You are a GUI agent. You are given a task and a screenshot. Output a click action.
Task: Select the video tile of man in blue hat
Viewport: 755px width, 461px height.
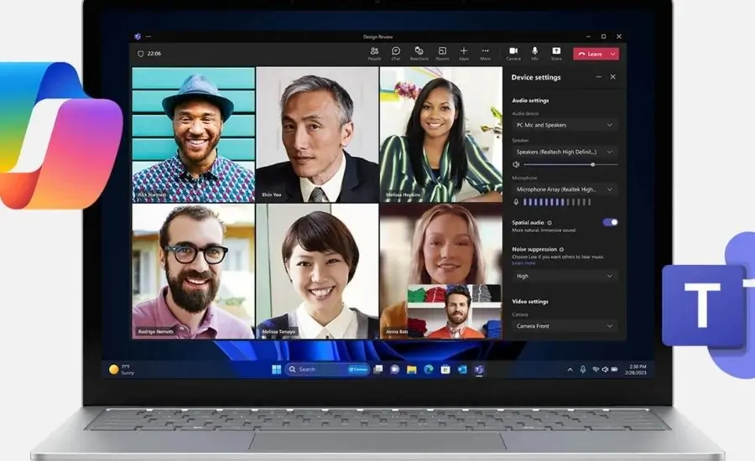pos(194,135)
